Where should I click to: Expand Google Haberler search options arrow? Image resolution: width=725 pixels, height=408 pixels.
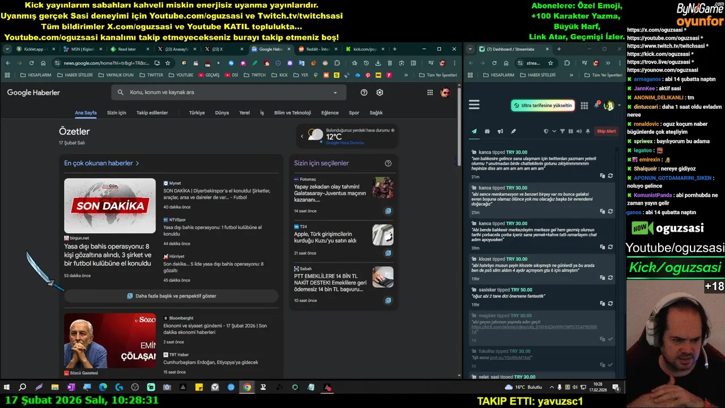(x=335, y=92)
